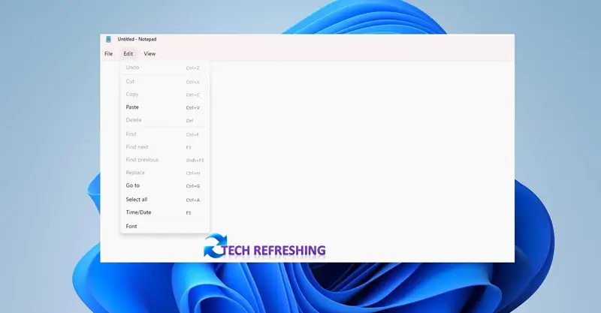The width and height of the screenshot is (601, 313).
Task: Select Cut from the Edit menu
Action: pyautogui.click(x=165, y=82)
